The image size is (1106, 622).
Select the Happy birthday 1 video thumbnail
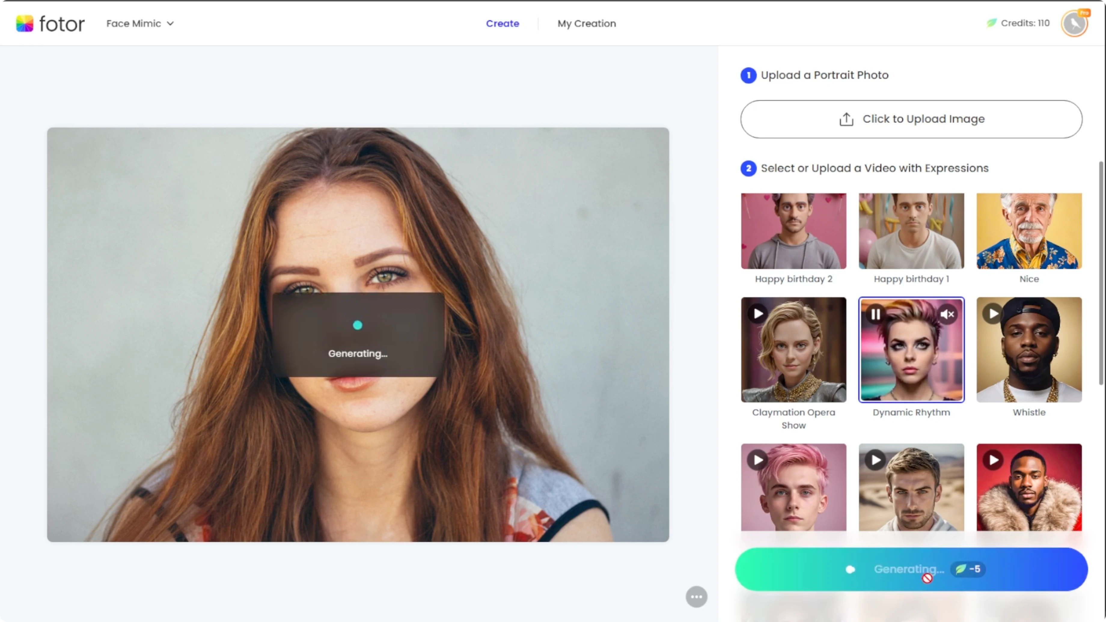(911, 231)
